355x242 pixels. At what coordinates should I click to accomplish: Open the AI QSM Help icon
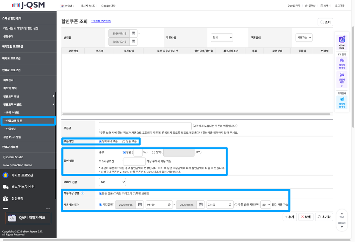342,42
